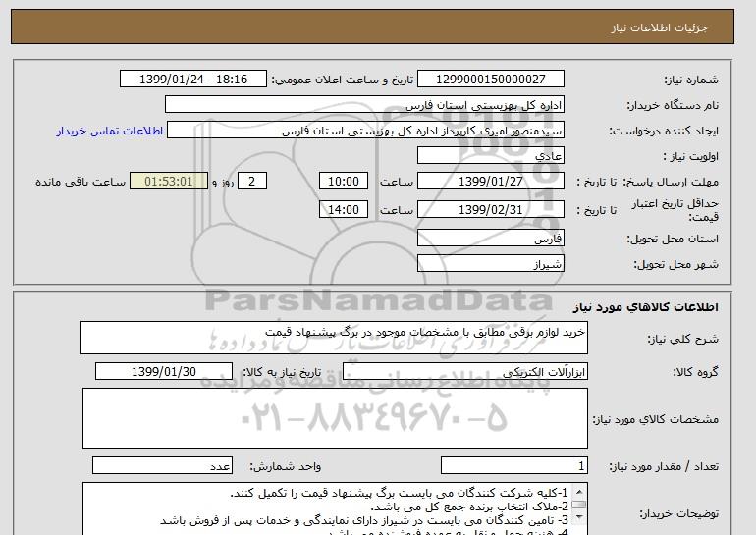
Task: Click the up arrow of buyer notes scrollbar
Action: pos(579,492)
